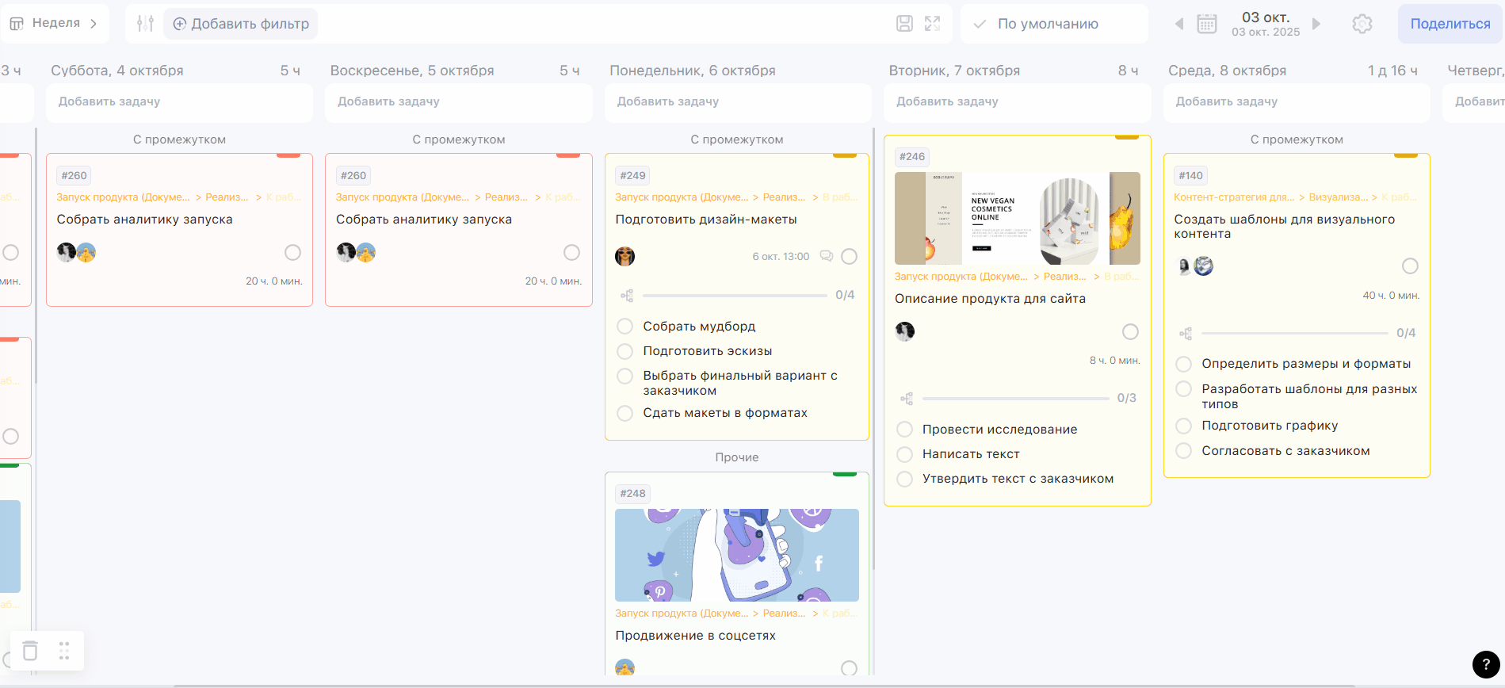Go to previous period with left arrow
The image size is (1505, 688).
(1179, 24)
